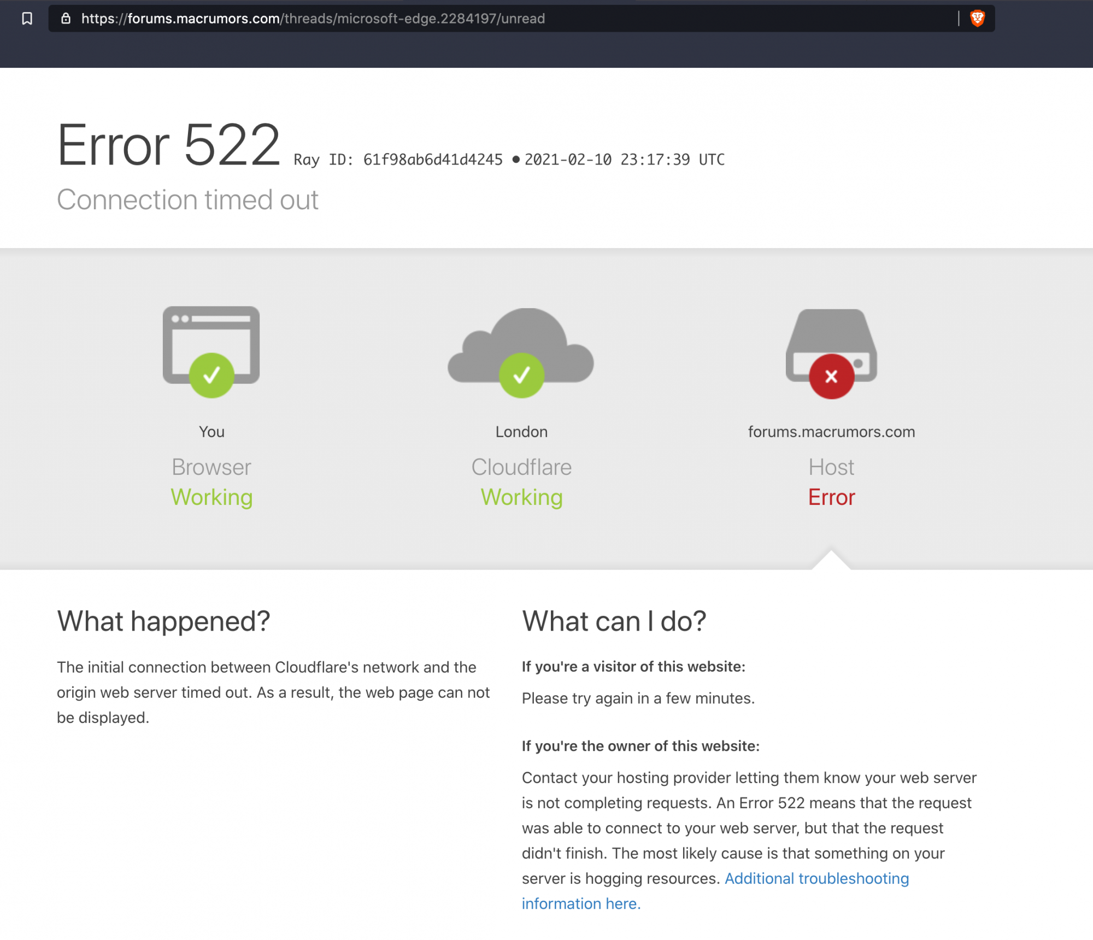Click the London location label

[521, 432]
